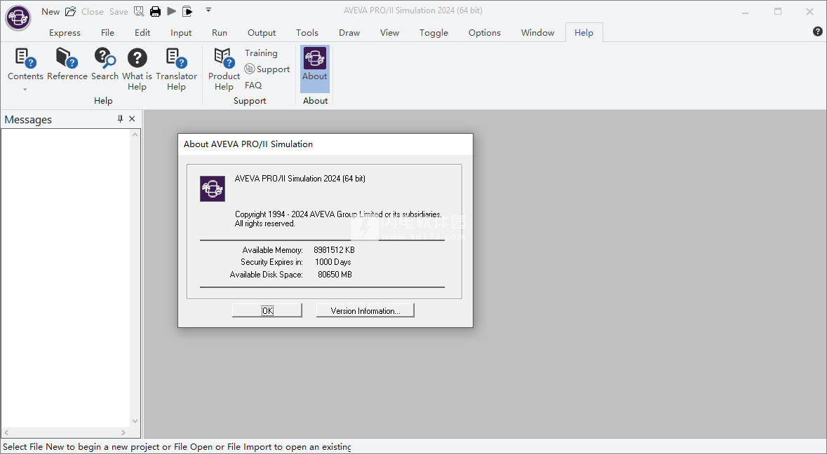This screenshot has height=454, width=827.
Task: Expand the Contents dropdown arrow
Action: pyautogui.click(x=25, y=90)
